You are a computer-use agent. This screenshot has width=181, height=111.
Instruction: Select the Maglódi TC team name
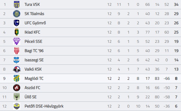34,78
